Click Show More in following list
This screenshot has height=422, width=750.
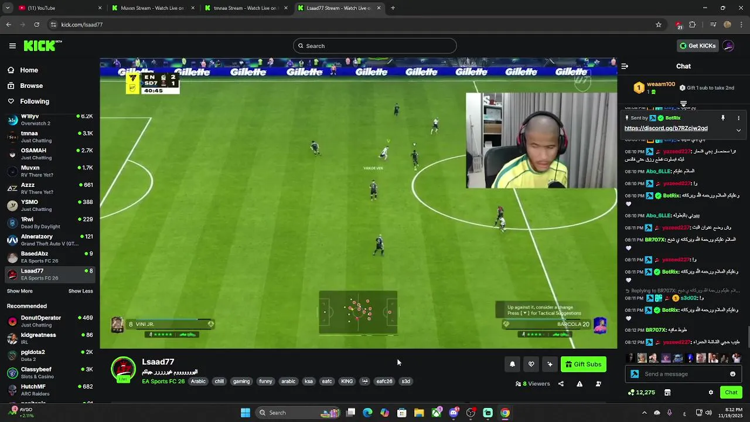pos(20,291)
